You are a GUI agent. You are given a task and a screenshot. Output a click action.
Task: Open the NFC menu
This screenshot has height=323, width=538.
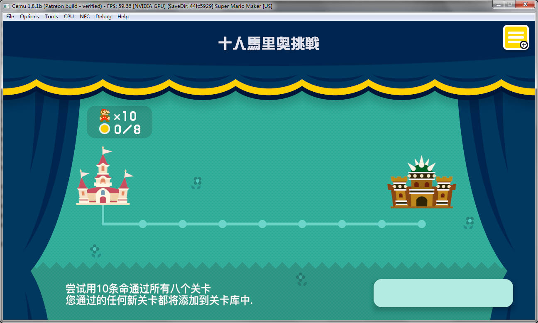[84, 16]
